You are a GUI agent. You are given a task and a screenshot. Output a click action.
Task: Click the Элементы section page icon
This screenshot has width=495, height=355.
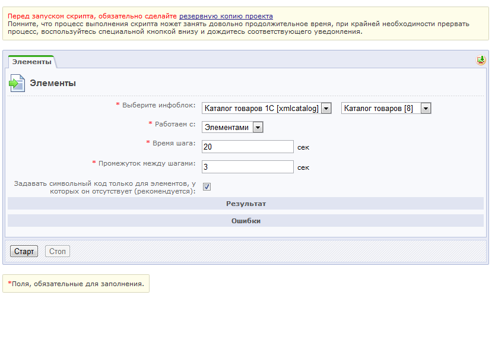pyautogui.click(x=17, y=84)
